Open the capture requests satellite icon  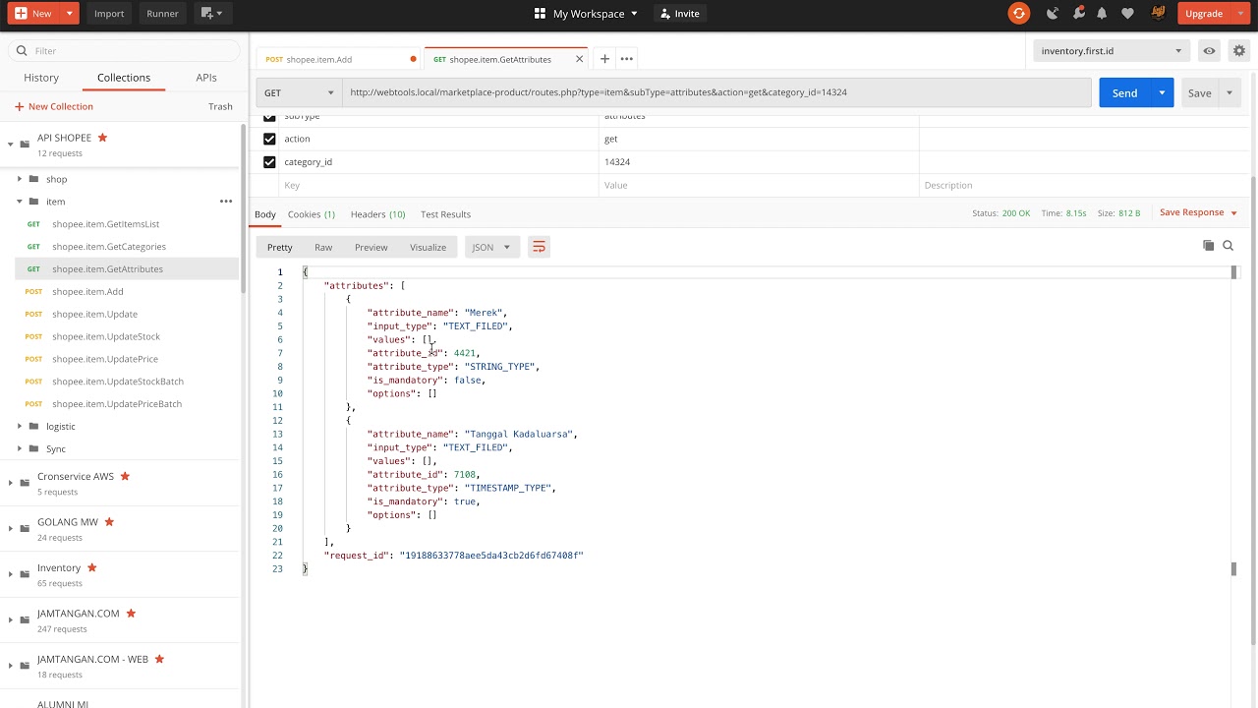tap(1053, 14)
